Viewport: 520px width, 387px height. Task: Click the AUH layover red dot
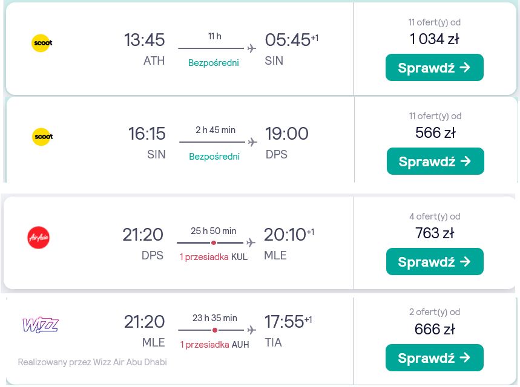point(215,330)
